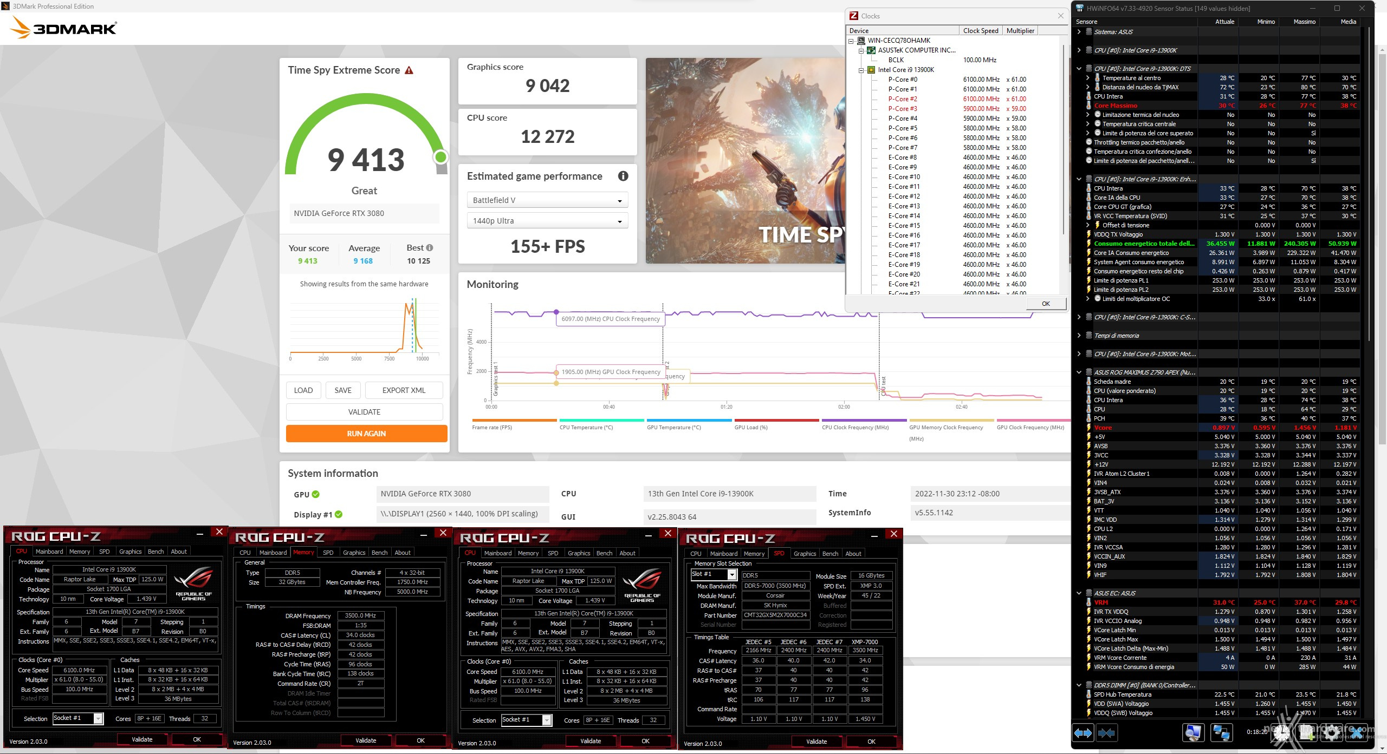1387x754 pixels.
Task: Click Validate in leftmost CPU-Z window
Action: pos(142,739)
